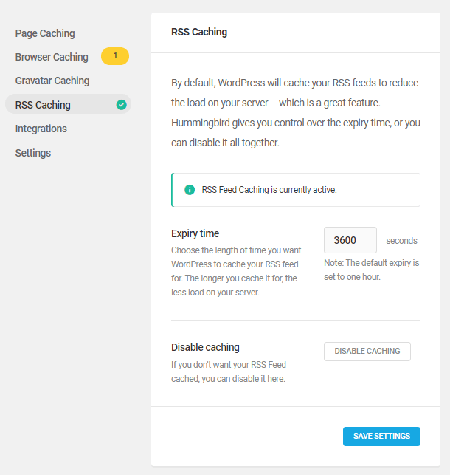
Task: Click the Save Settings button
Action: 381,437
